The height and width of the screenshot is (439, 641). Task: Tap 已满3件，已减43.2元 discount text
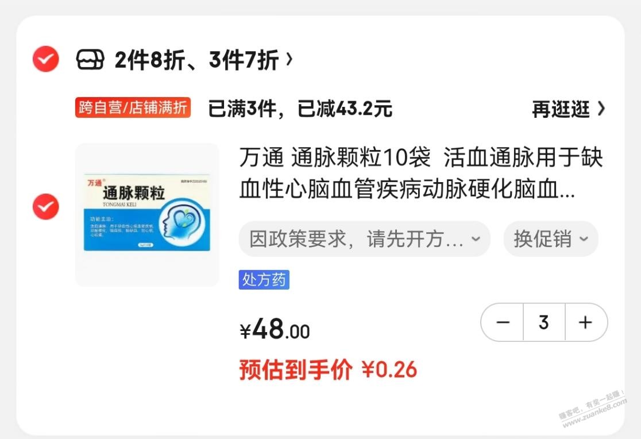pos(300,109)
